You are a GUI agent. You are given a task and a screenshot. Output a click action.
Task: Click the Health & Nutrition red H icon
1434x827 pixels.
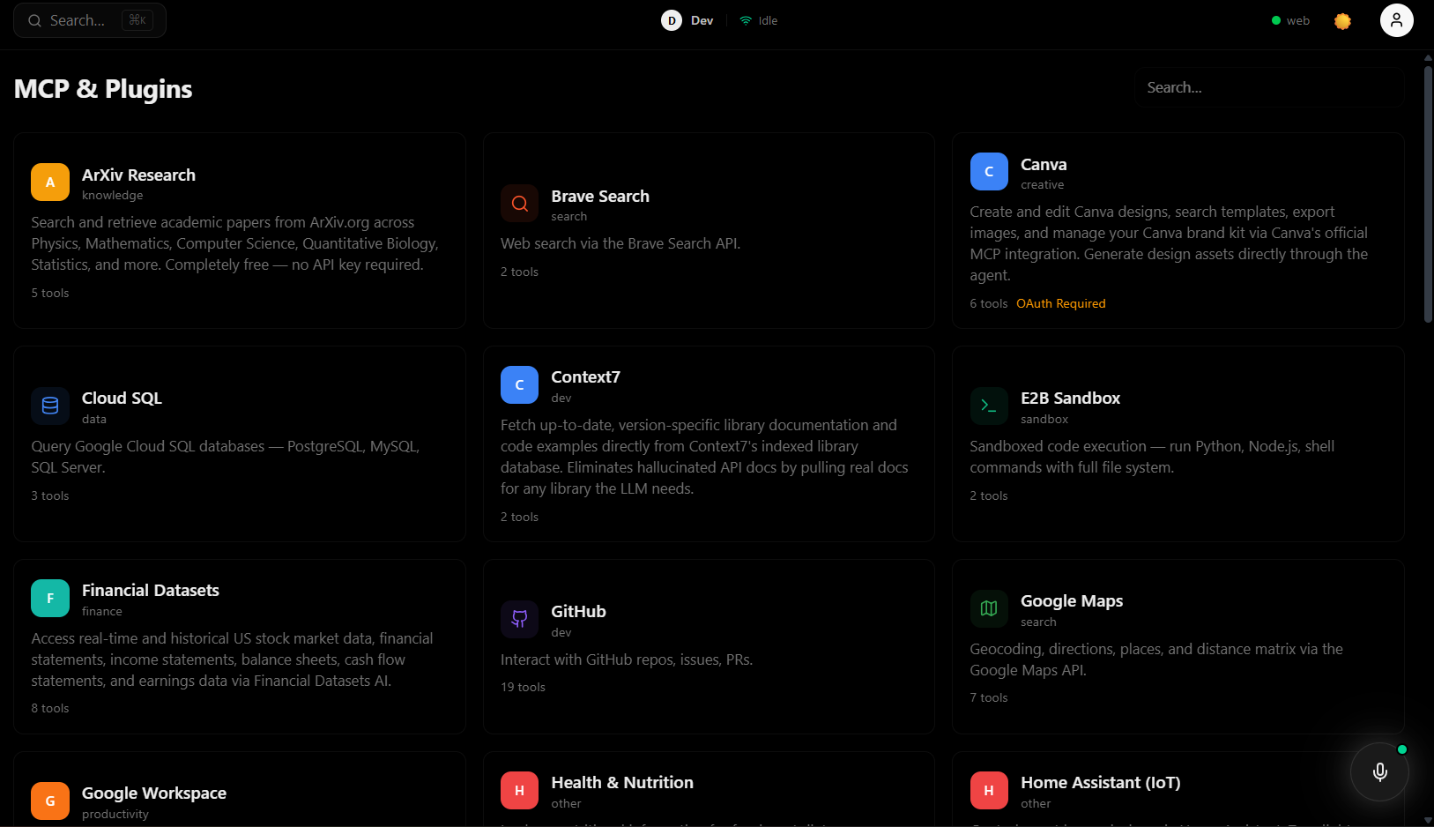coord(520,790)
